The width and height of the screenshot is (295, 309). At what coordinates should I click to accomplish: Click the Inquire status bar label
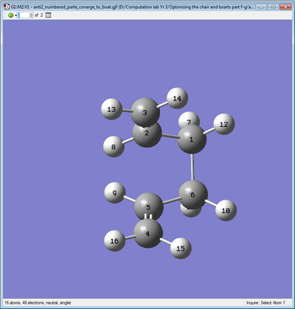coord(252,302)
